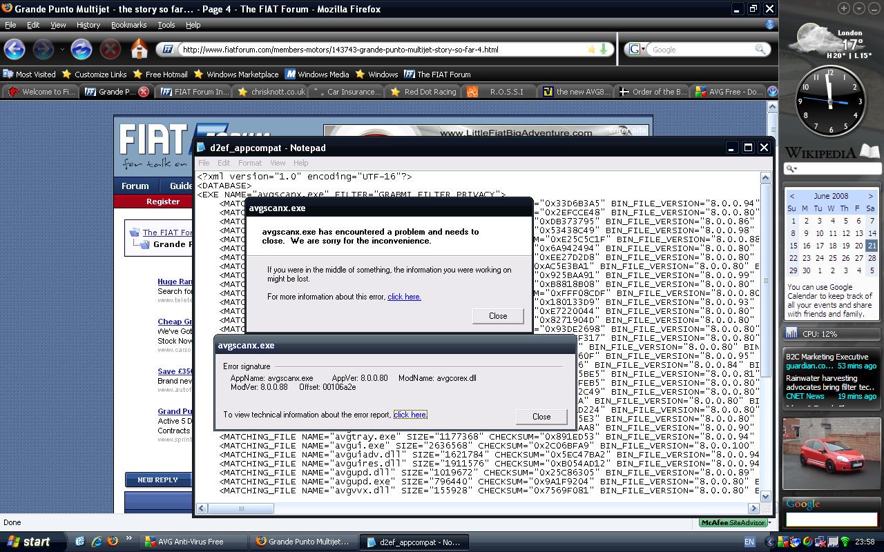Click the Firefox throbber icon beside the menu bar
Viewport: 884px width, 552px height.
pyautogui.click(x=770, y=24)
